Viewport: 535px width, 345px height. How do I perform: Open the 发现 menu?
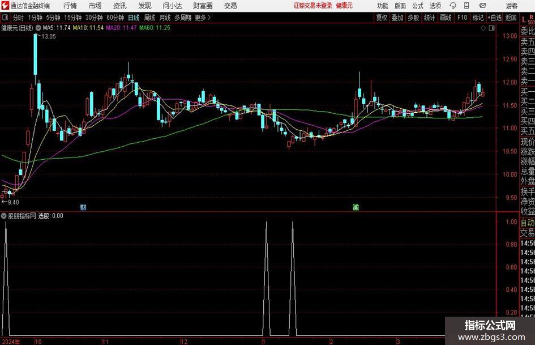click(145, 6)
